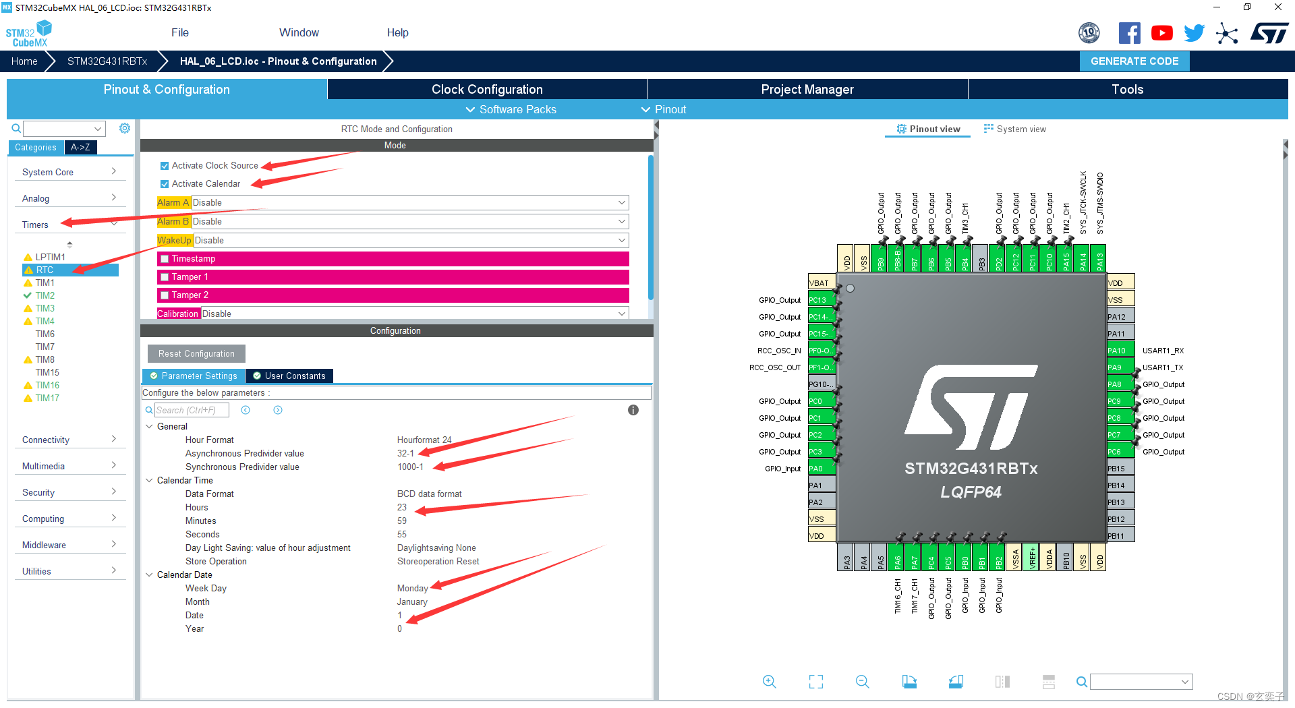Open Software Packs dropdown menu
This screenshot has height=708, width=1295.
pos(511,109)
